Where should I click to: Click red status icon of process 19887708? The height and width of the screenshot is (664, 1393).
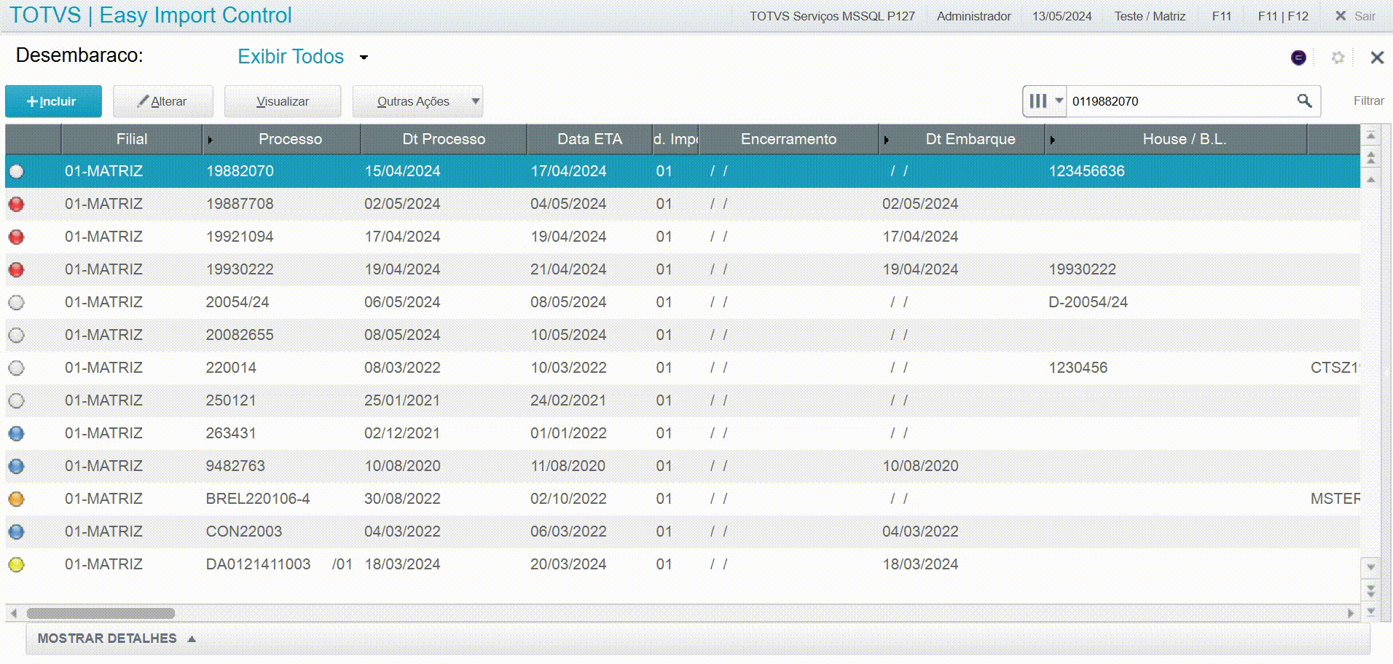click(x=16, y=204)
